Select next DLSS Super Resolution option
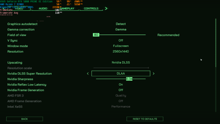Viewport: 220px width, 124px height. click(x=154, y=74)
